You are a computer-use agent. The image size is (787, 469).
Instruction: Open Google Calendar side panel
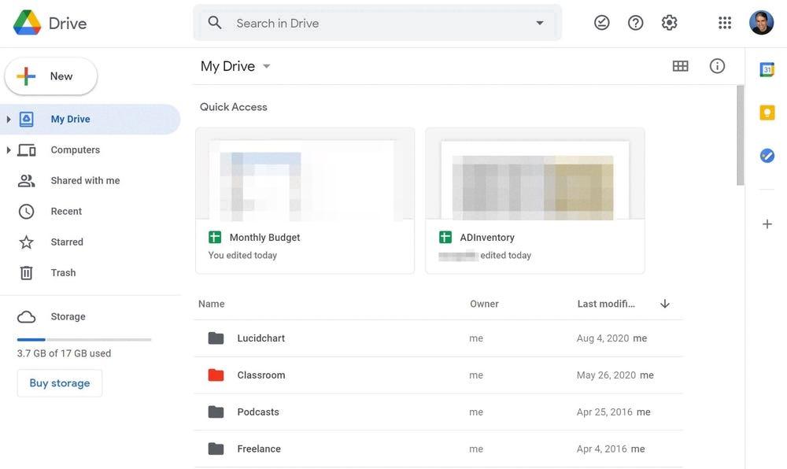click(x=767, y=70)
